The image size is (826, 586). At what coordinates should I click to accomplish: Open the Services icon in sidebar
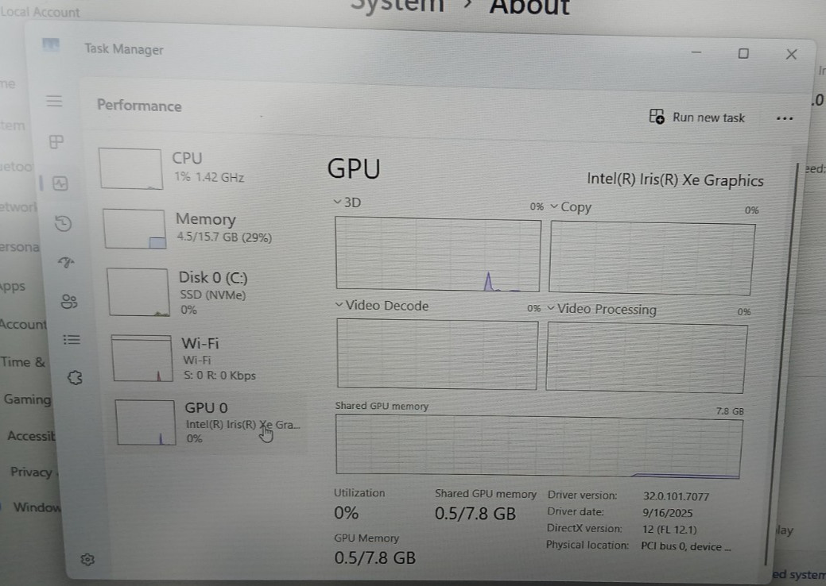(x=75, y=378)
